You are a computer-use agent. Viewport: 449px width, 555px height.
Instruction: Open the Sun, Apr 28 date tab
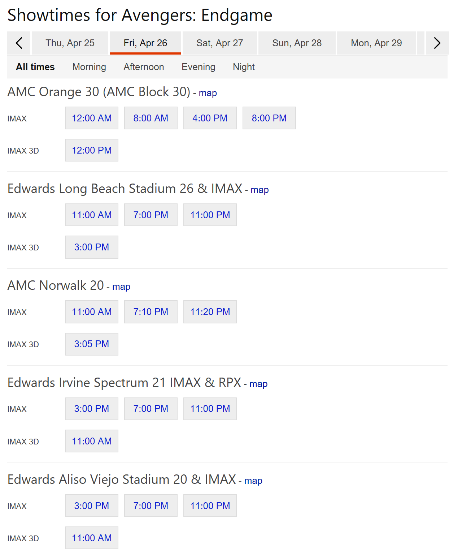click(297, 43)
